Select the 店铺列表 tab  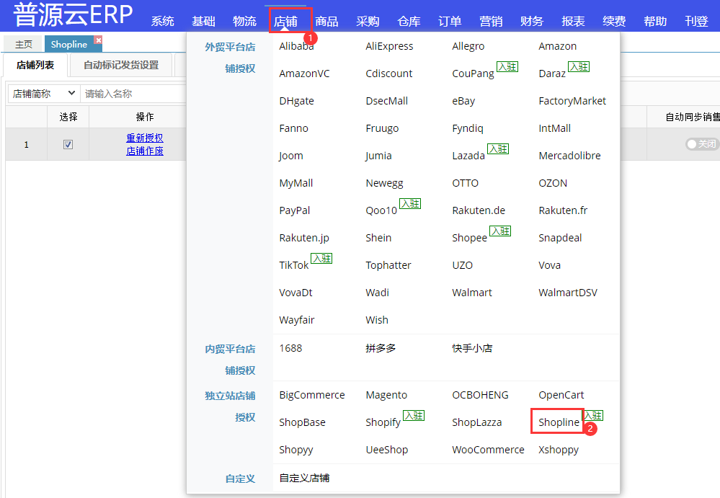pos(35,65)
